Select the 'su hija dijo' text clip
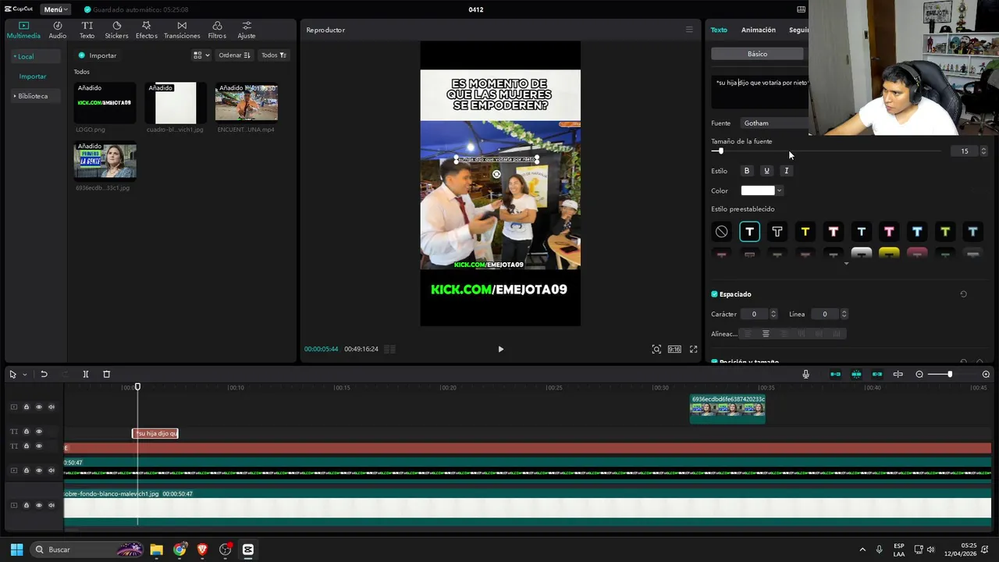This screenshot has height=562, width=999. pyautogui.click(x=155, y=433)
